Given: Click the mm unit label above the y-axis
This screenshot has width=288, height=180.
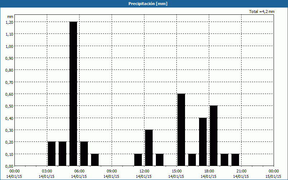Looking at the screenshot, I should point(10,17).
